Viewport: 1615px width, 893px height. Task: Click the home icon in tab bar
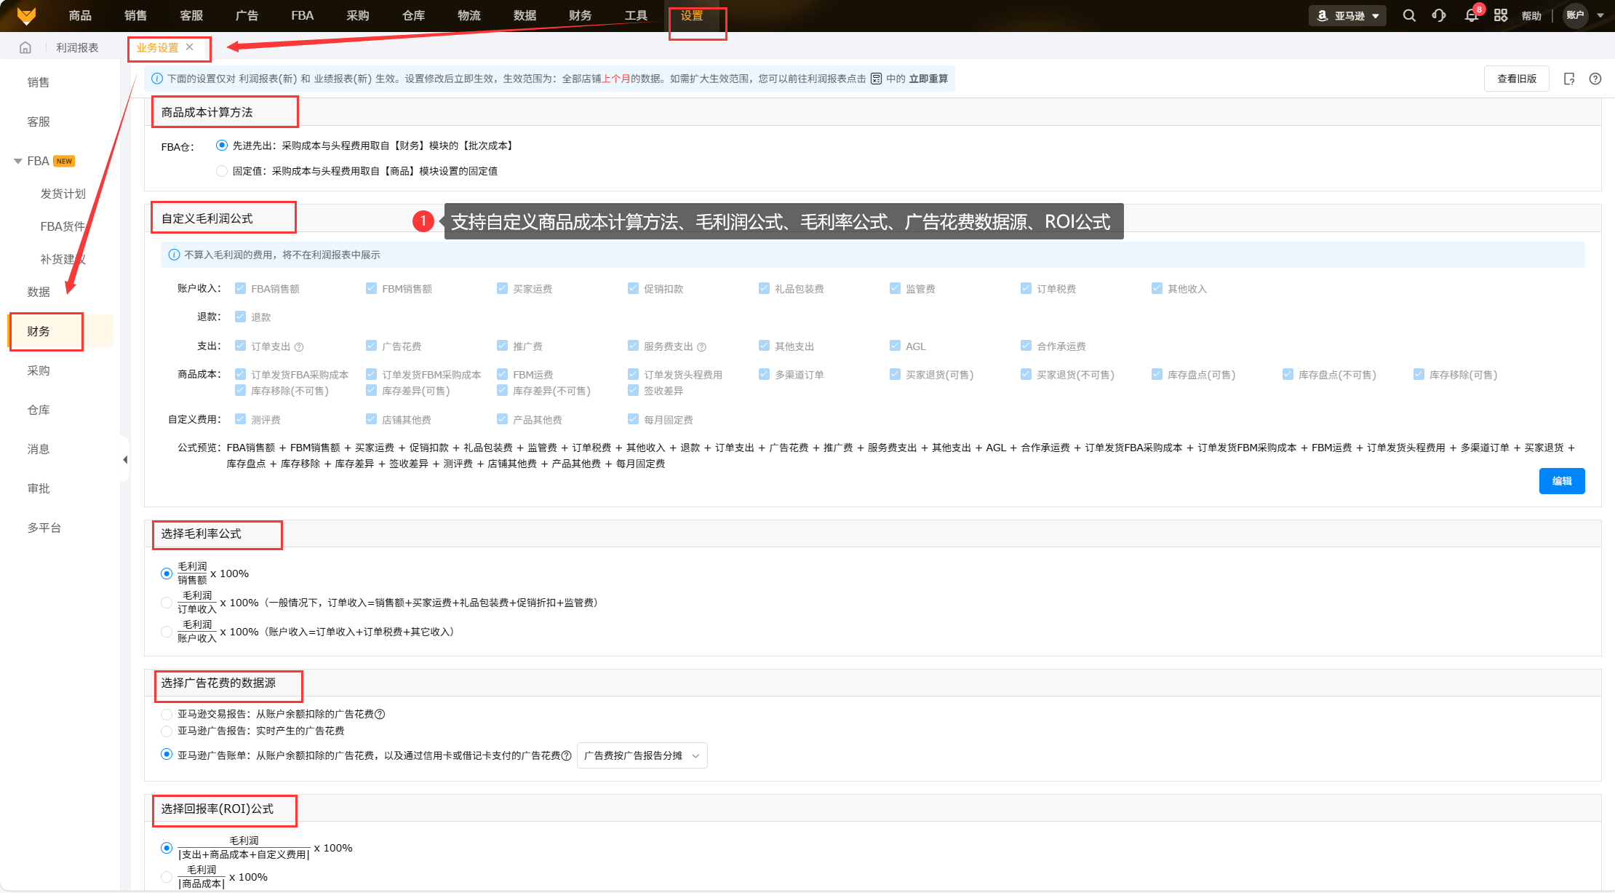pos(25,48)
